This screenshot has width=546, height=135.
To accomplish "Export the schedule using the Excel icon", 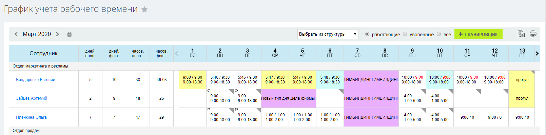I will click(521, 34).
